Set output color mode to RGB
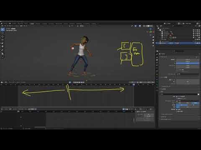Viewport: 201px width, 150px height. pyautogui.click(x=188, y=103)
